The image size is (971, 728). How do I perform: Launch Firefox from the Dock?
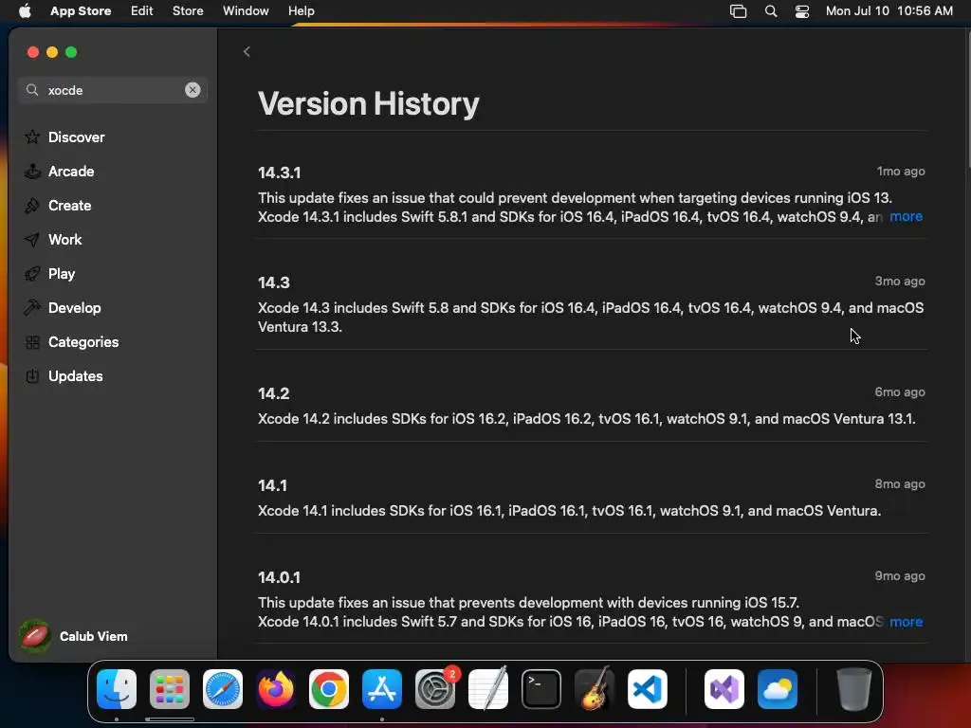276,689
